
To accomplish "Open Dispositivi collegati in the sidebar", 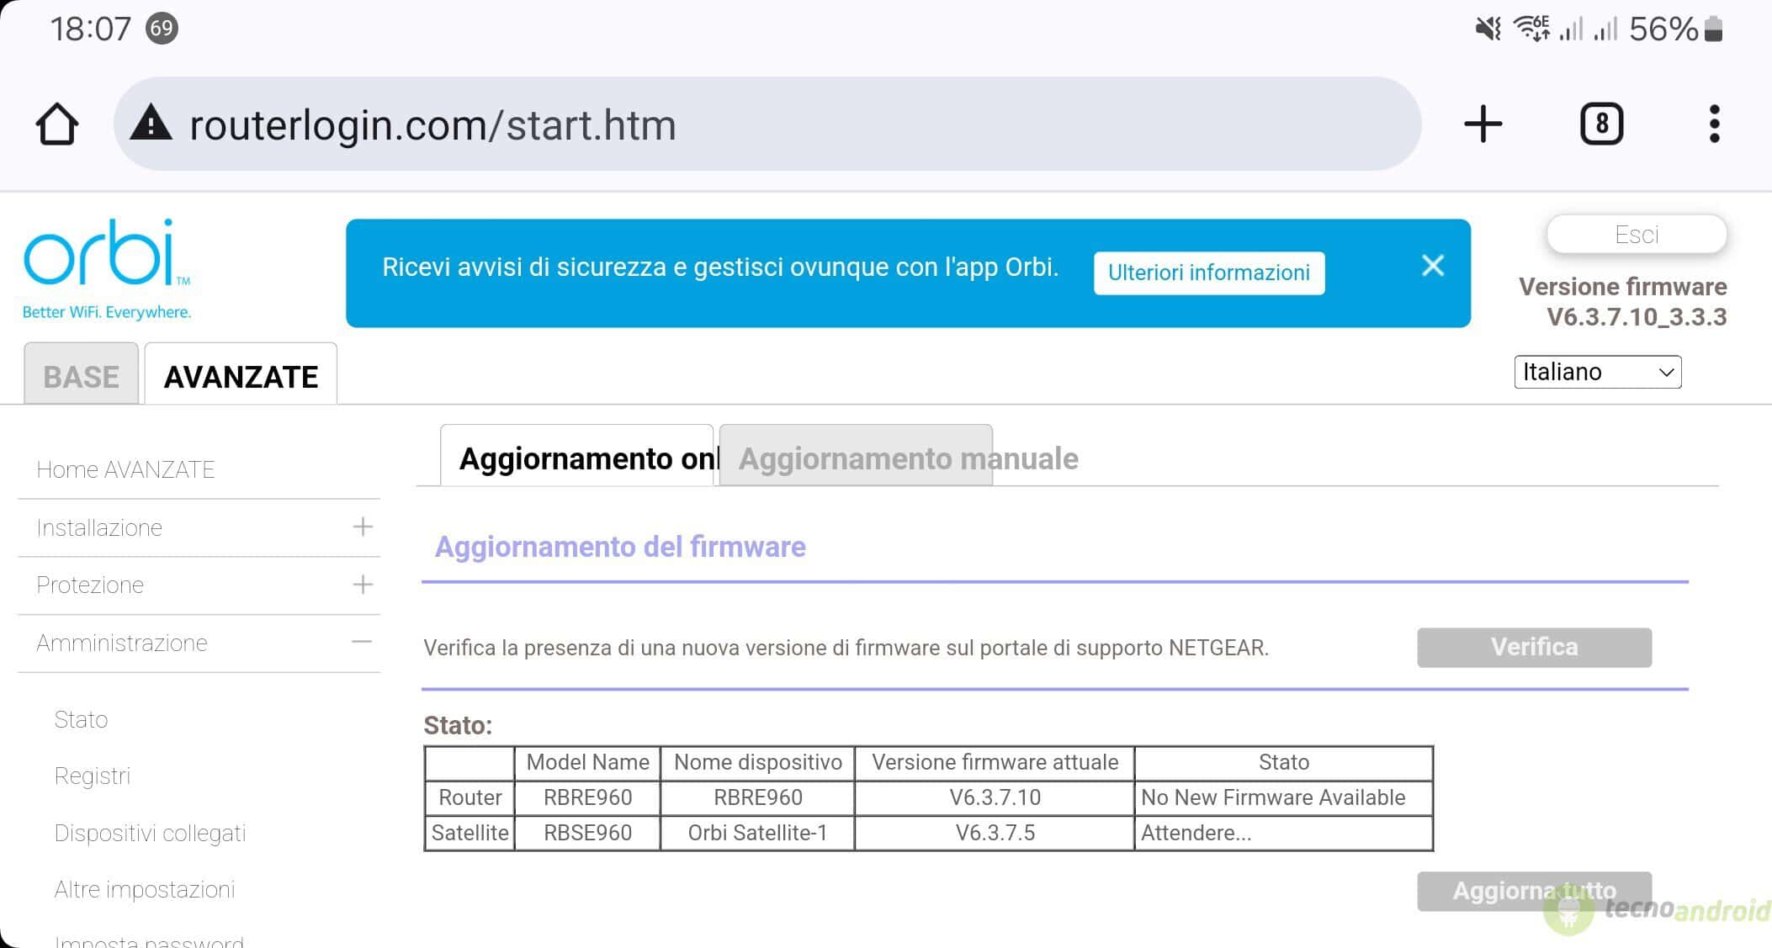I will click(150, 833).
